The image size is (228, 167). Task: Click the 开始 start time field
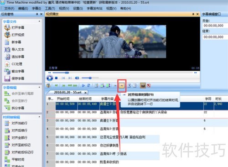click(x=215, y=26)
